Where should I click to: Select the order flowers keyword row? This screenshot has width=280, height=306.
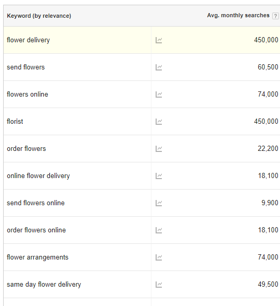point(142,148)
